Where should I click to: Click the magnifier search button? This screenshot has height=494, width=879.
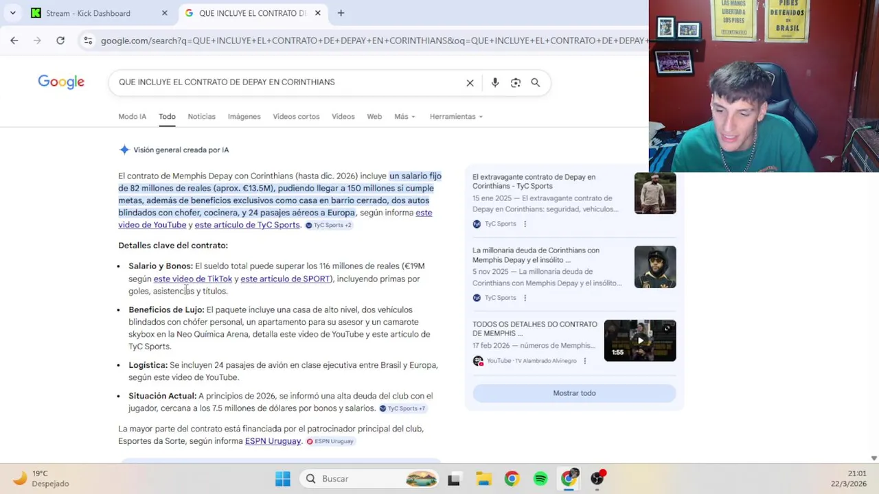536,83
